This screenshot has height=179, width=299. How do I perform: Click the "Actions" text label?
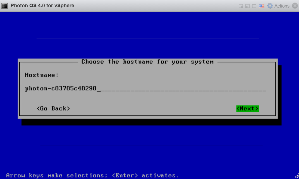282,6
